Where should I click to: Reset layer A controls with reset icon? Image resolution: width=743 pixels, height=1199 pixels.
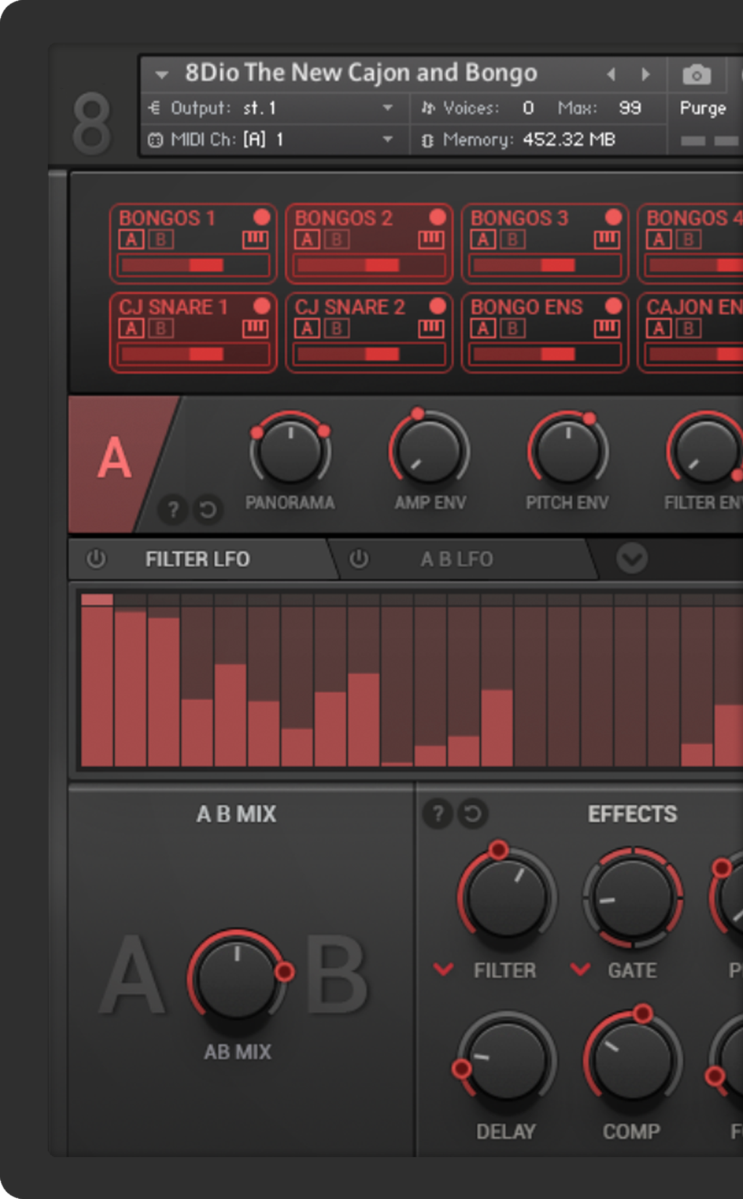(x=208, y=509)
